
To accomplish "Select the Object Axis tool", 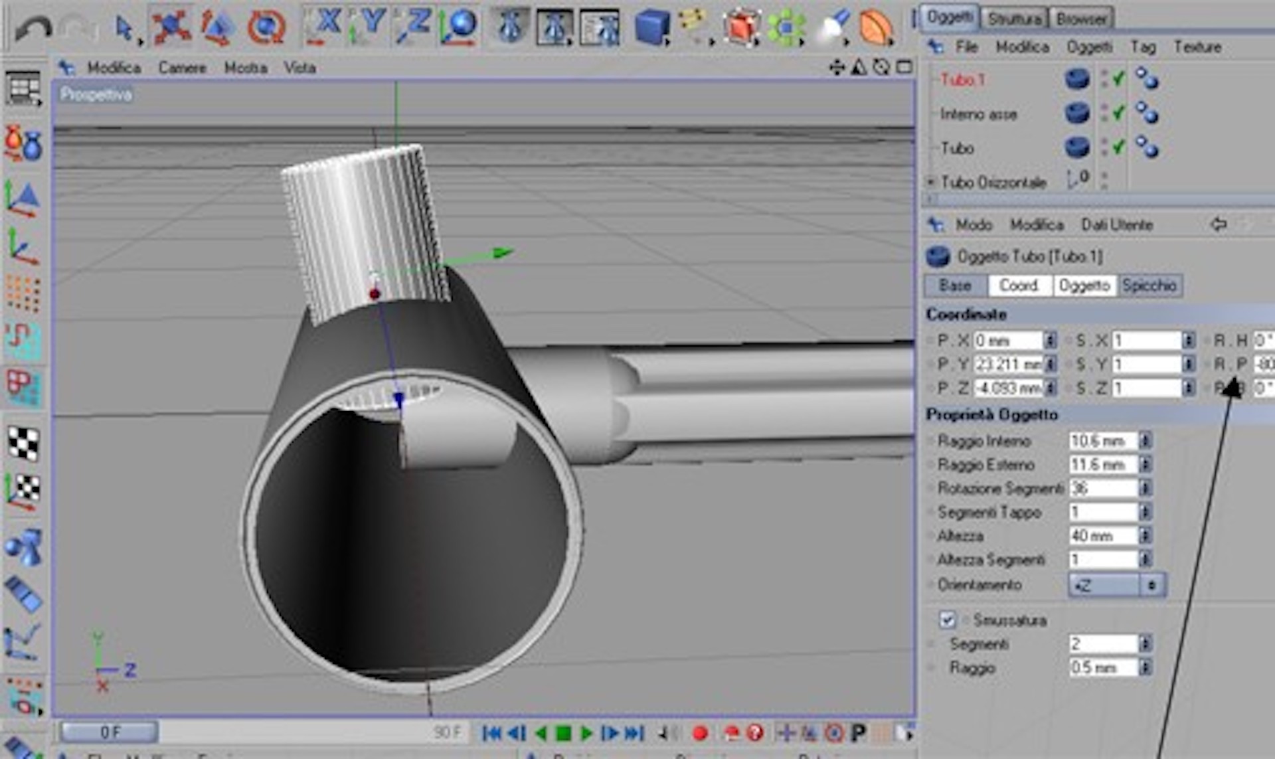I will [23, 246].
